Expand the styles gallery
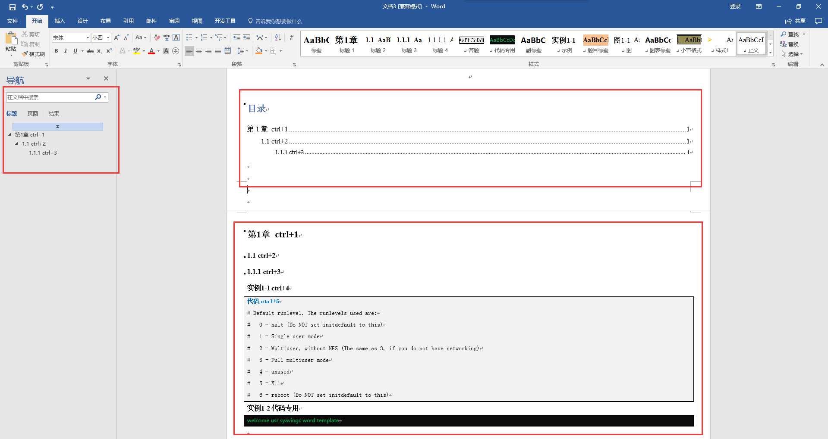This screenshot has width=828, height=439. [771, 52]
